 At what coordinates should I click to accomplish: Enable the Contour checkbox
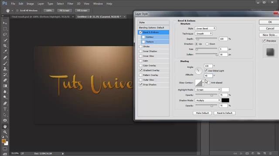143,37
